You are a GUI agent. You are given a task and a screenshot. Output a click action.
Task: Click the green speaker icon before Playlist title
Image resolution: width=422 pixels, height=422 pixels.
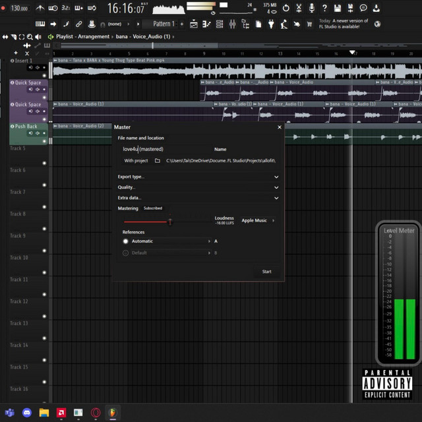[x=50, y=37]
